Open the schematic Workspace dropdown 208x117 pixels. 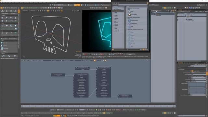tap(40, 60)
